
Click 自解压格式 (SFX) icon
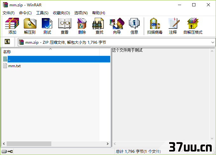pyautogui.click(x=193, y=26)
